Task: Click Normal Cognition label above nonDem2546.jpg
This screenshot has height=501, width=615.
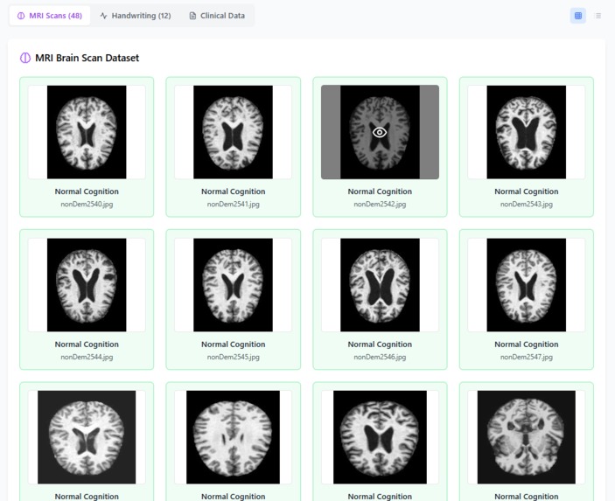Action: pos(380,344)
